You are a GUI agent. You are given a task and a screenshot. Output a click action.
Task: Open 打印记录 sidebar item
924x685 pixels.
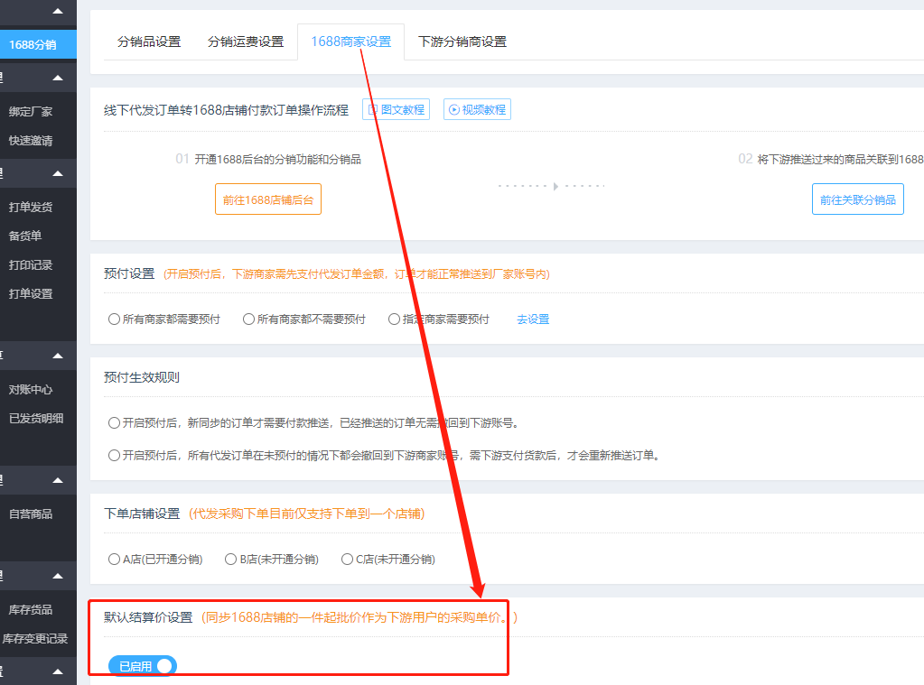click(31, 264)
